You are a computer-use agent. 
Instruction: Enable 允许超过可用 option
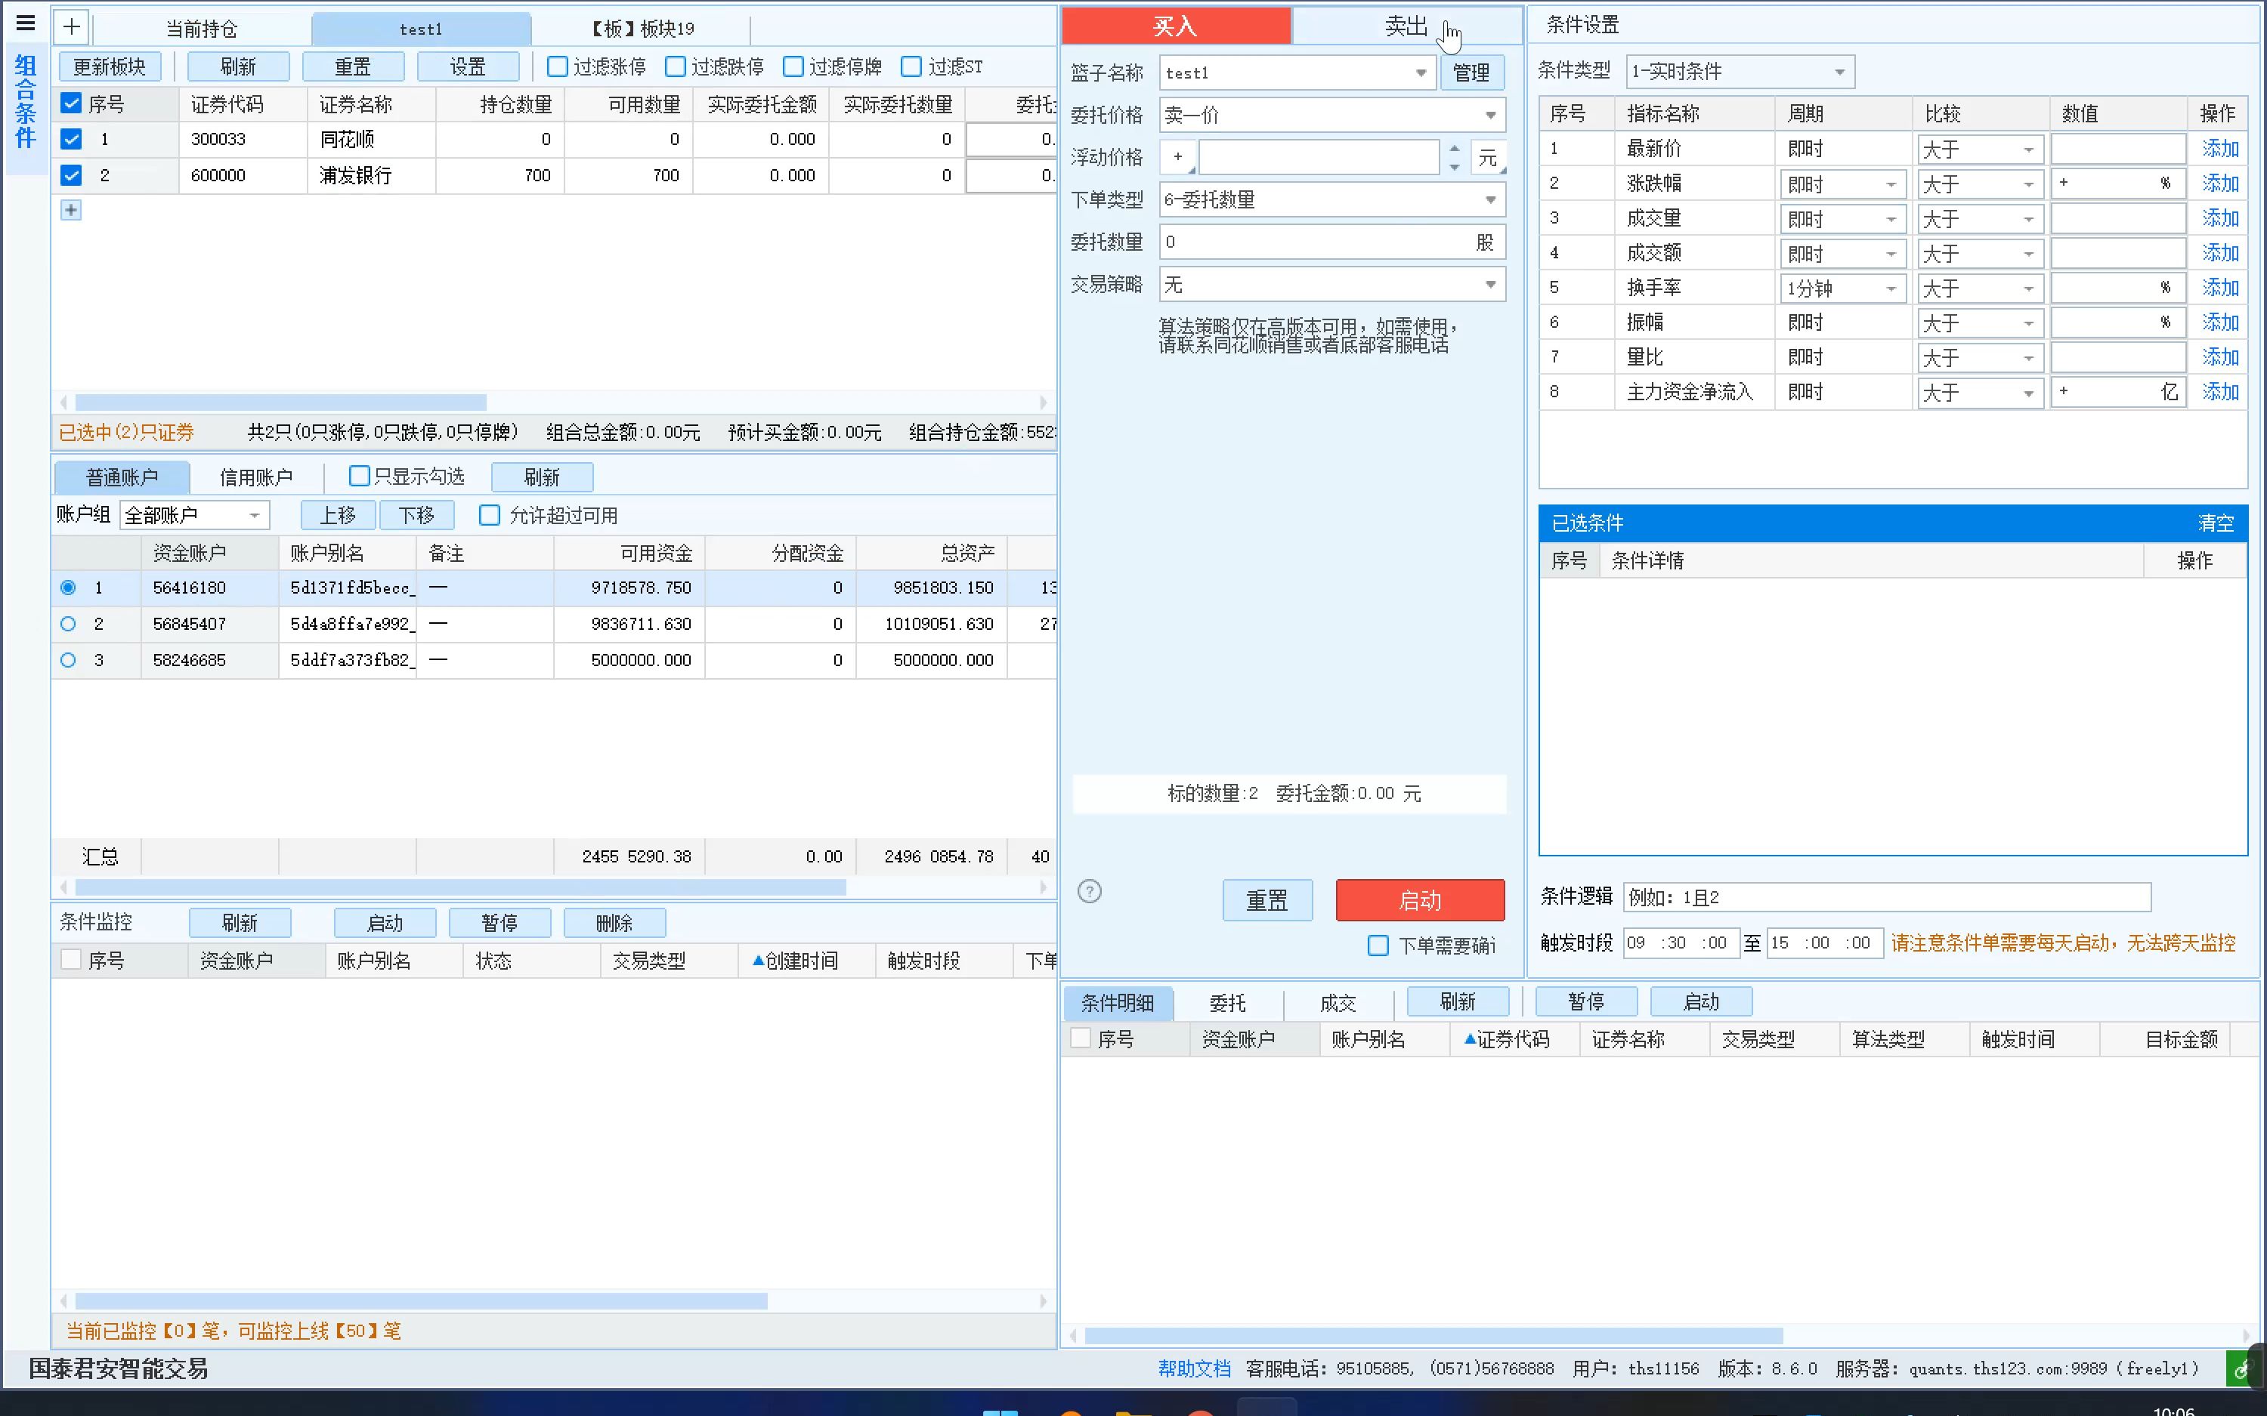click(x=490, y=515)
